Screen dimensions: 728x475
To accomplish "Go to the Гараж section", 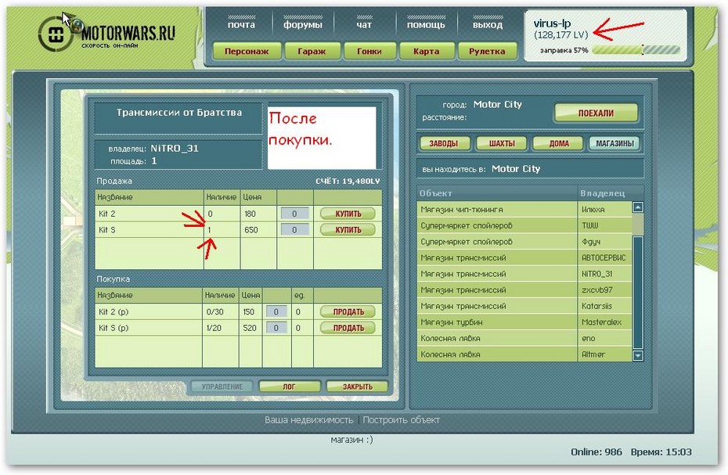I will [x=312, y=51].
